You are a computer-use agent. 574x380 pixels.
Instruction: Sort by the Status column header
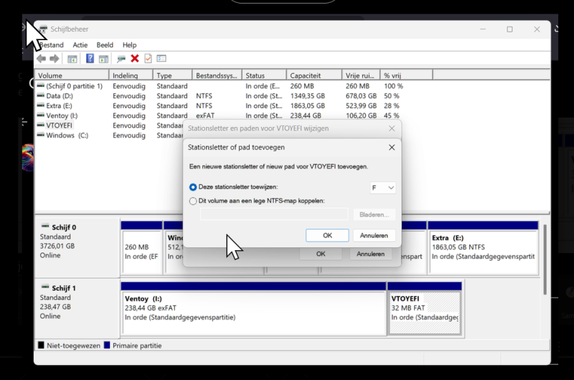pos(264,75)
